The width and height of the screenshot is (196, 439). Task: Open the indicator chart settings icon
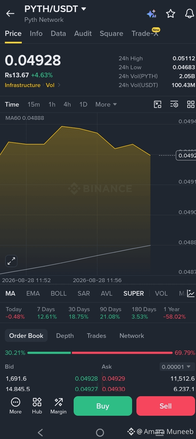pos(191,293)
